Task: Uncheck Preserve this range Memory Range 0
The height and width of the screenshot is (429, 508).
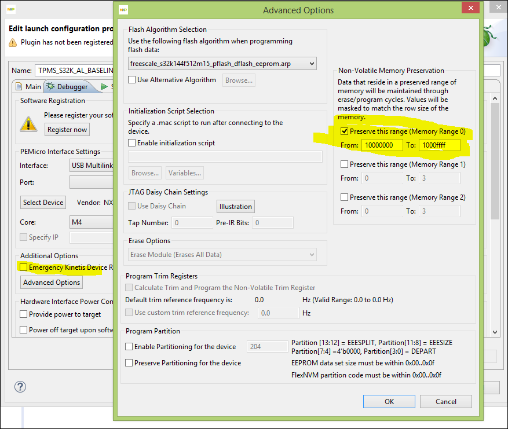Action: point(345,131)
